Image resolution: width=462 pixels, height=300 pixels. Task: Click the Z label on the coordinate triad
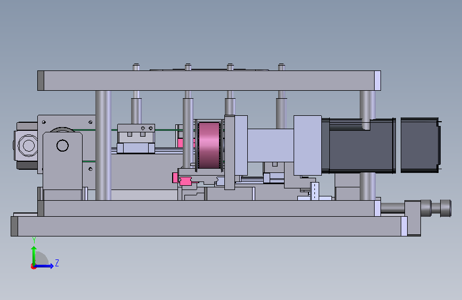[x=57, y=263]
